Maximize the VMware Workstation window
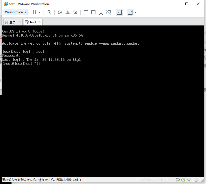Image resolution: width=206 pixels, height=184 pixels. point(187,4)
